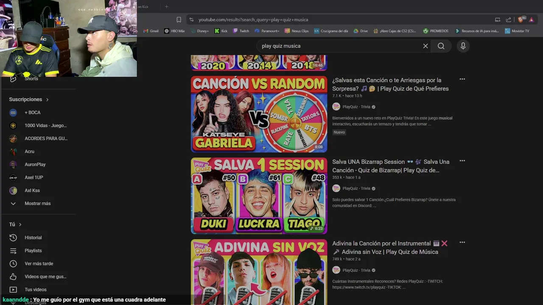Open ¡Abre Cajas de CS2 bookmark
This screenshot has width=543, height=305.
point(395,31)
